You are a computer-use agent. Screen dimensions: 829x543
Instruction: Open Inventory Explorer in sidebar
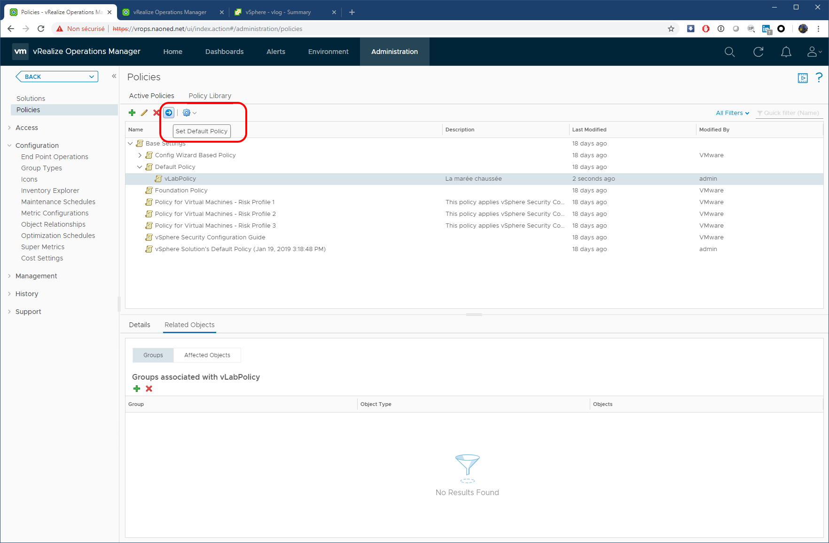pos(50,191)
